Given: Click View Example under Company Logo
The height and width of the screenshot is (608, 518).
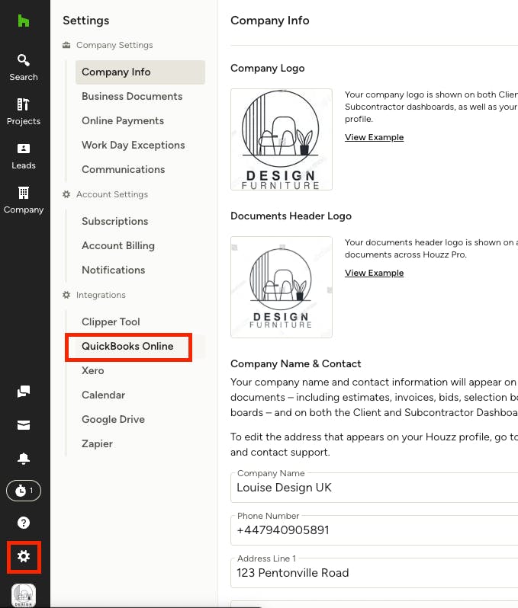Looking at the screenshot, I should tap(374, 138).
